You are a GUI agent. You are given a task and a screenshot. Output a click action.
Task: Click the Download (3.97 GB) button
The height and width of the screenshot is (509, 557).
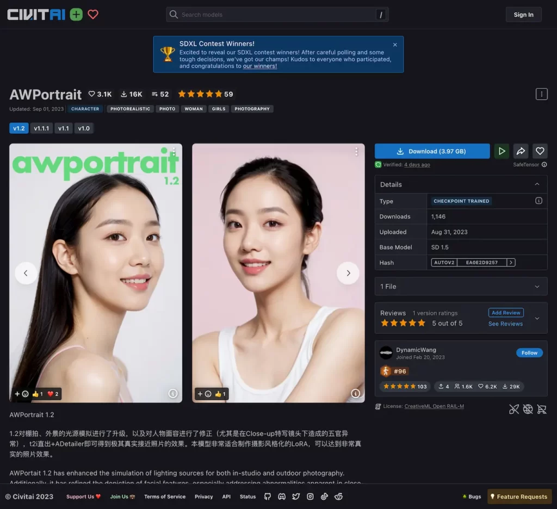(x=432, y=151)
